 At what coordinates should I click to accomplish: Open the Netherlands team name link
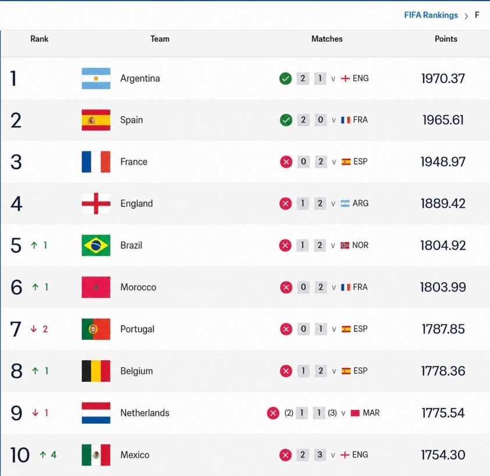click(x=145, y=413)
